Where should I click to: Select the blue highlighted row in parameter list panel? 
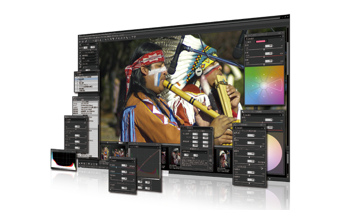(x=86, y=79)
